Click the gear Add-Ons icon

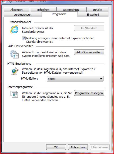(x=14, y=54)
